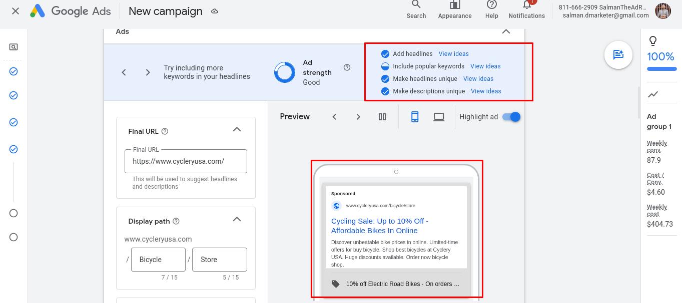Click View ideas for Make descriptions unique
Viewport: 682px width, 303px height.
coord(486,91)
